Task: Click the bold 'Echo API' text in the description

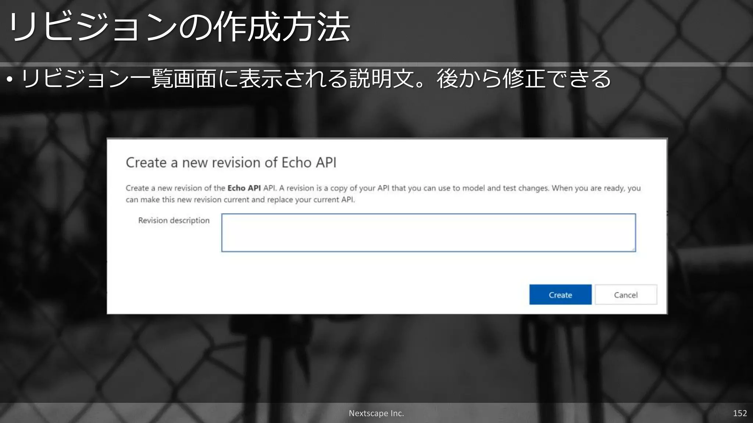Action: pos(244,188)
